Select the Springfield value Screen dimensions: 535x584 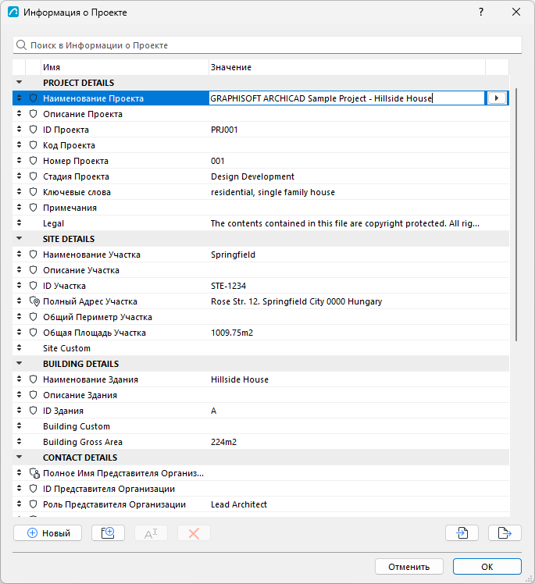click(234, 255)
